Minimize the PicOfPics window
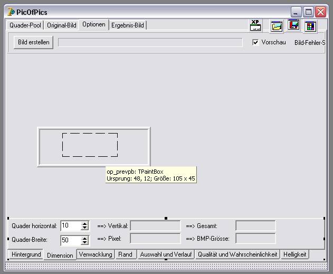 pos(296,12)
